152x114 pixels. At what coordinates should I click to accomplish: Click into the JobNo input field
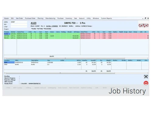19,22
